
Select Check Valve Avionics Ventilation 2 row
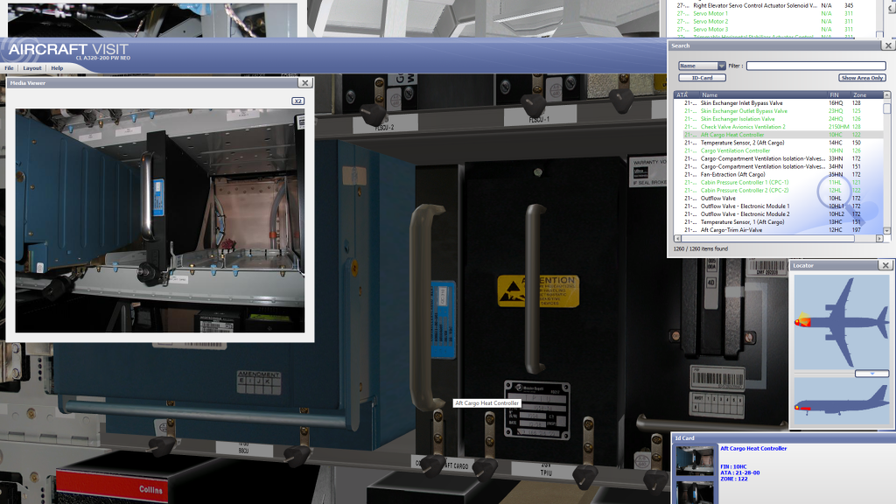778,127
